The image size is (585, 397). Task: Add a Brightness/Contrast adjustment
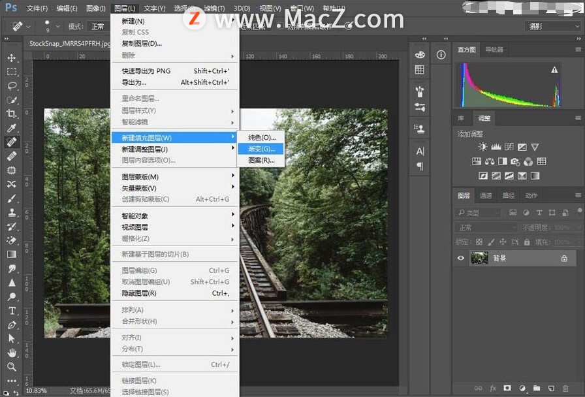pos(482,147)
